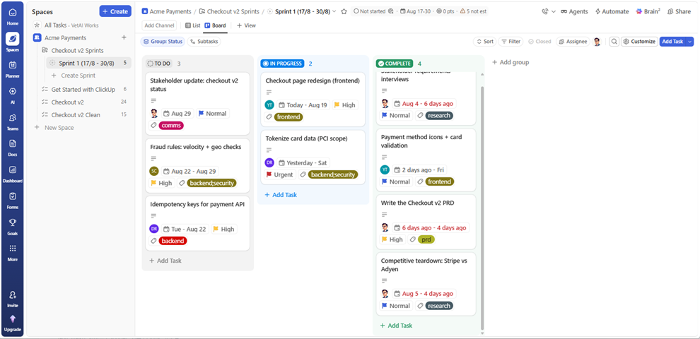Expand the call options chevron in the header
This screenshot has height=339, width=700.
pos(554,11)
